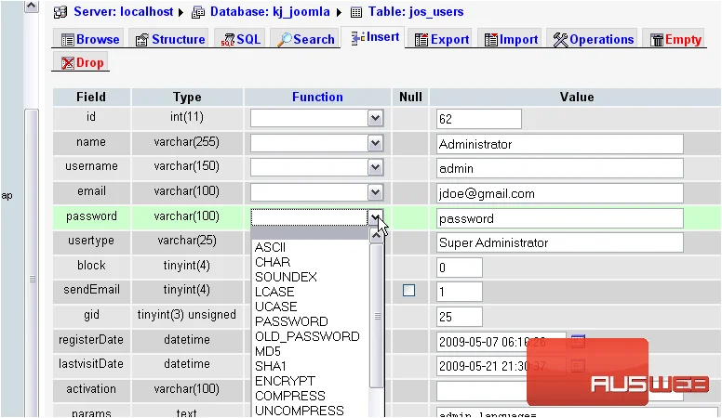Choose SHA1 from the function list
722x418 pixels.
point(312,366)
